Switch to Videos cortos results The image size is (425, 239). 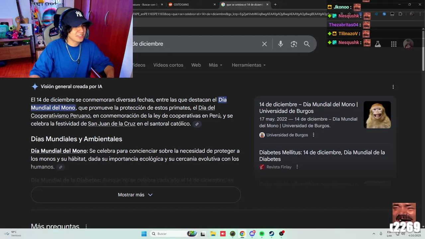(168, 65)
